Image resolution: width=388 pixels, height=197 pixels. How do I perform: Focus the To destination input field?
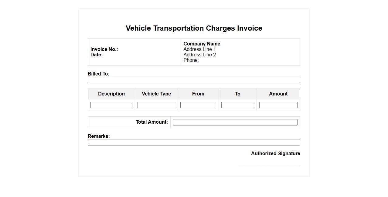click(237, 105)
